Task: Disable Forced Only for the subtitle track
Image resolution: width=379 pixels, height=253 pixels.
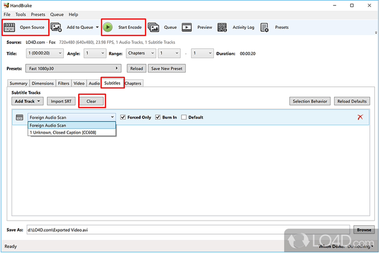Action: point(123,117)
